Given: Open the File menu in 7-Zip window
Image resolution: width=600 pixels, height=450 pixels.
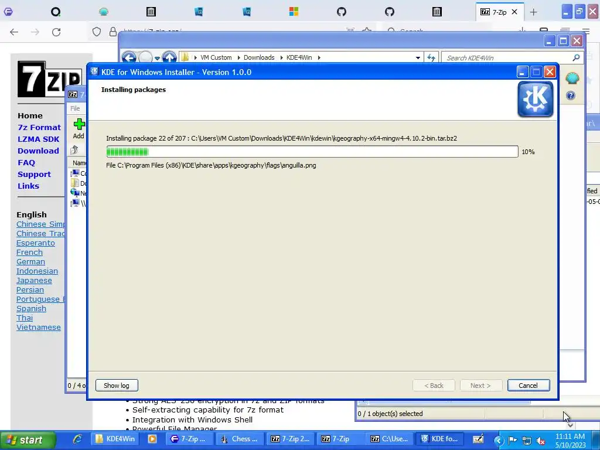Looking at the screenshot, I should [x=75, y=108].
